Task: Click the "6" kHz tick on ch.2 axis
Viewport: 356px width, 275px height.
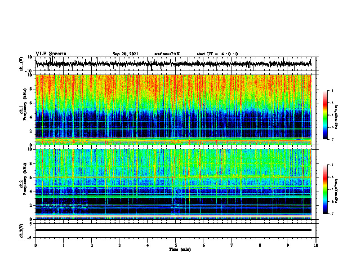Action: pyautogui.click(x=31, y=177)
